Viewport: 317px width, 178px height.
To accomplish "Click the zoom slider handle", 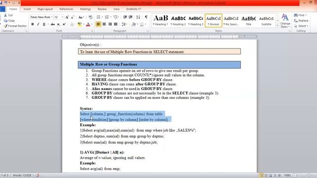I will click(x=309, y=176).
